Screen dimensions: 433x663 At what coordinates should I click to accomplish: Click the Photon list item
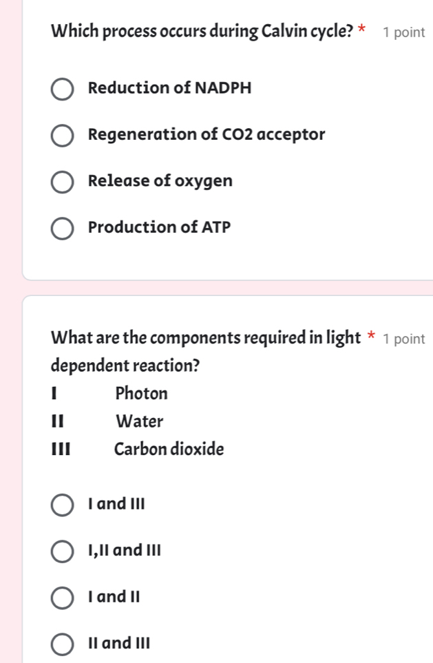point(141,394)
